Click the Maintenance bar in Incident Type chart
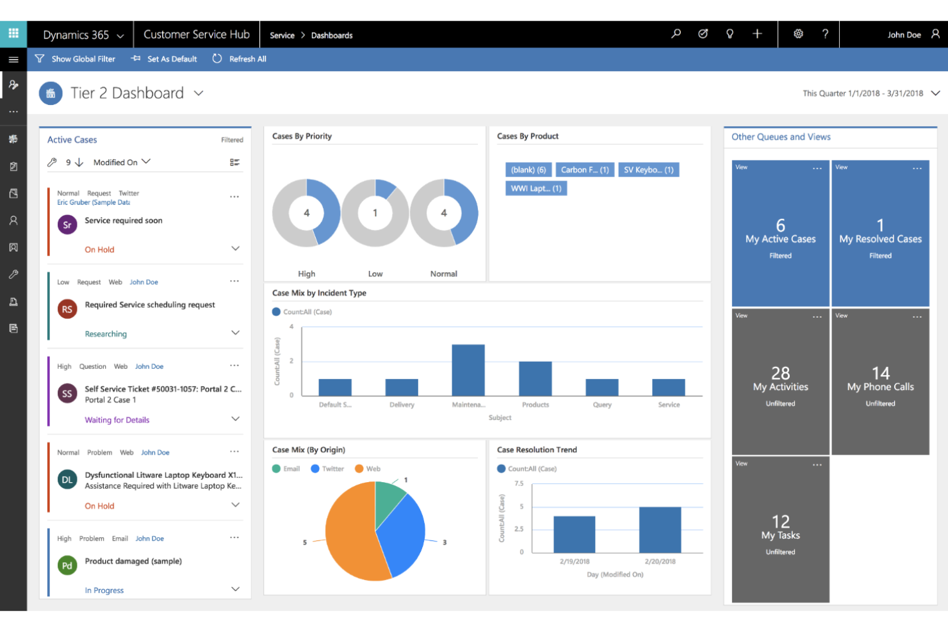Screen dimensions: 948x632 click(x=468, y=370)
